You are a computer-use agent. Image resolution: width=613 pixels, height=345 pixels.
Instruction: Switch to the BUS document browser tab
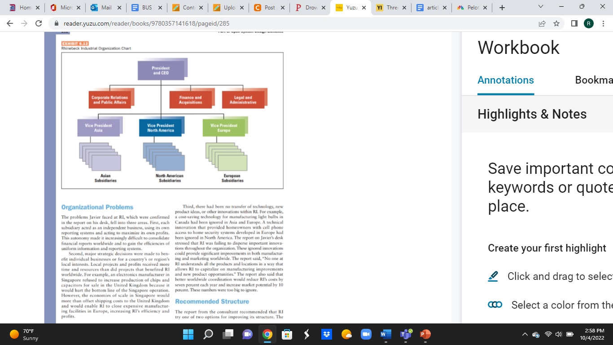point(147,8)
